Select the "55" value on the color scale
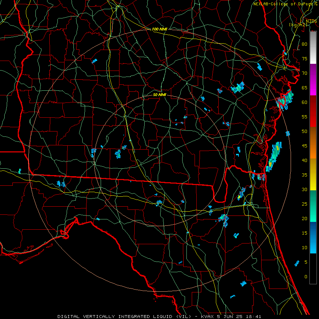This screenshot has height=319, width=319. tap(304, 117)
